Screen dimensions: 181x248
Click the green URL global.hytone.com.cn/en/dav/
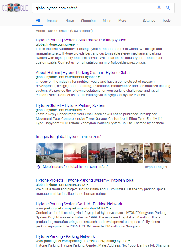tap(59, 110)
